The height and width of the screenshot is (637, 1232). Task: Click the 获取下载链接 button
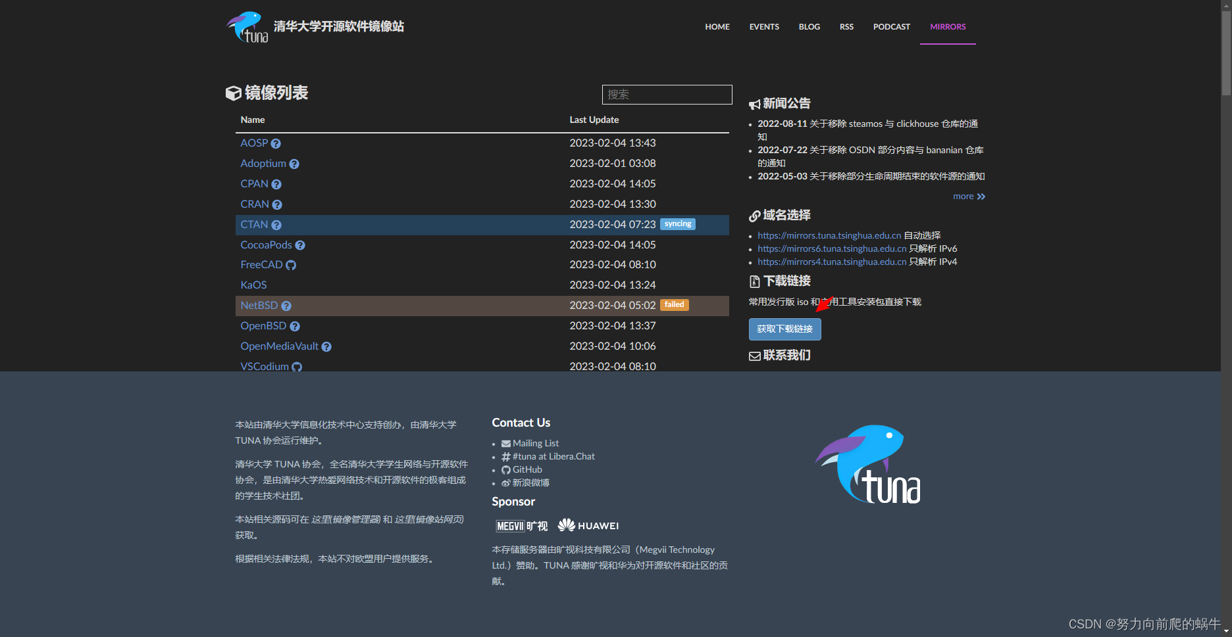784,329
